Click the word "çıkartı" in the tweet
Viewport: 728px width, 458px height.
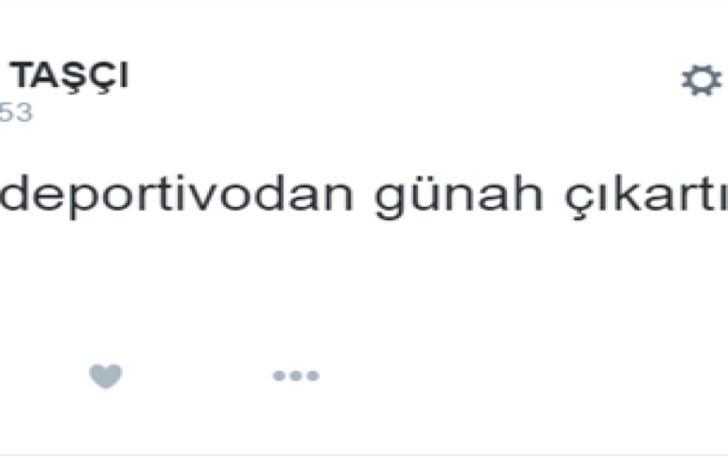pos(646,196)
